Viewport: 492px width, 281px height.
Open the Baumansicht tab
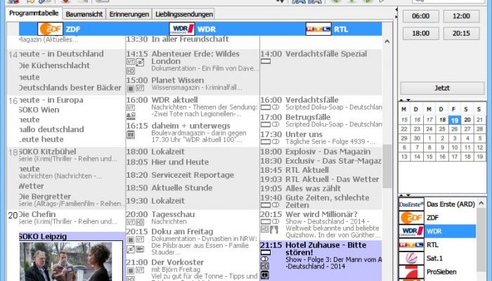[84, 14]
